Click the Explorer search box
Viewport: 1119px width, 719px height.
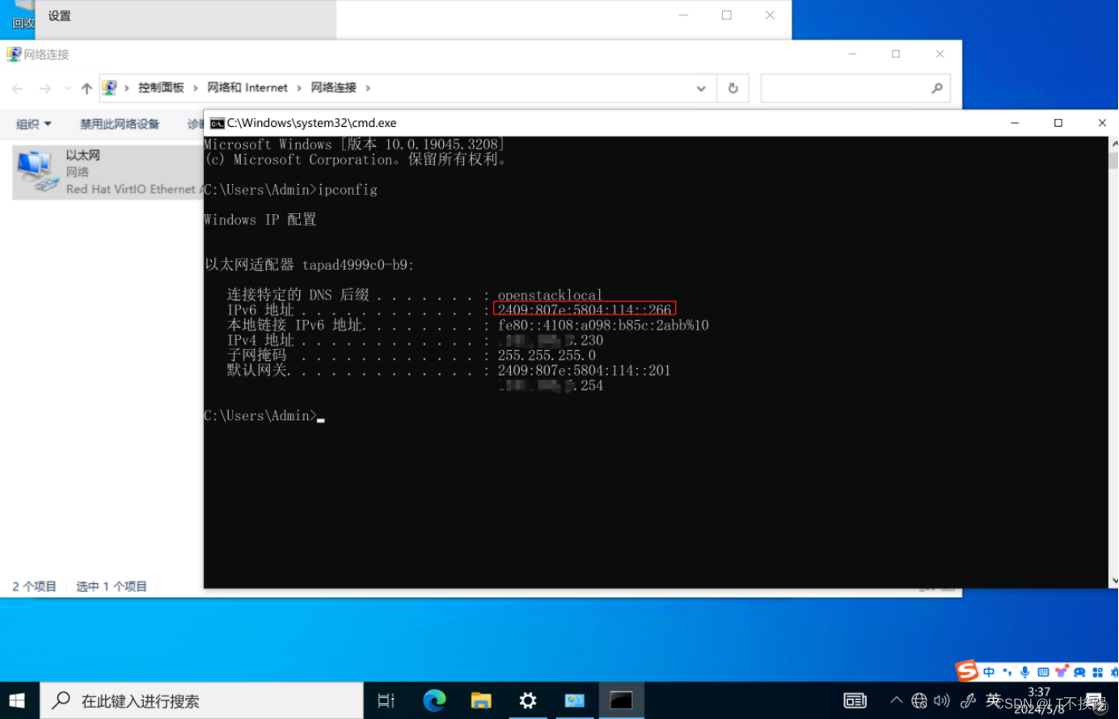(854, 88)
